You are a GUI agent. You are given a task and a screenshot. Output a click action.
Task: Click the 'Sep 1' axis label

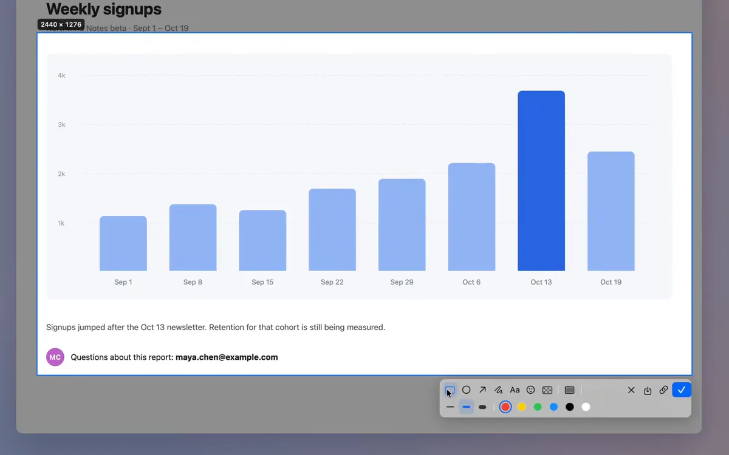coord(123,282)
